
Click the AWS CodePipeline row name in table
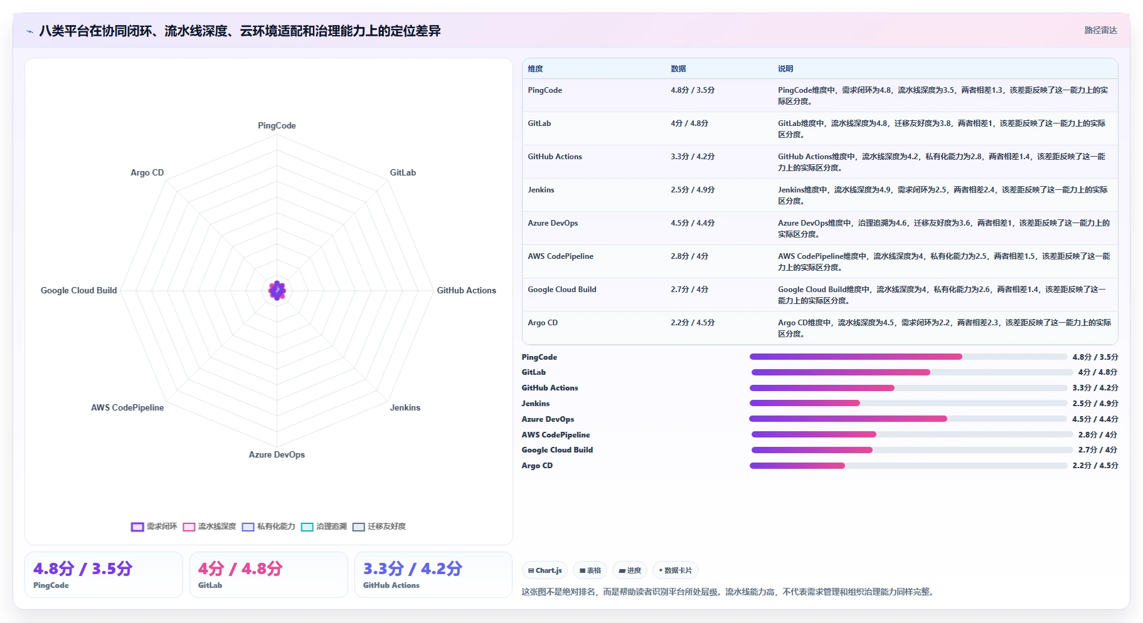point(560,256)
